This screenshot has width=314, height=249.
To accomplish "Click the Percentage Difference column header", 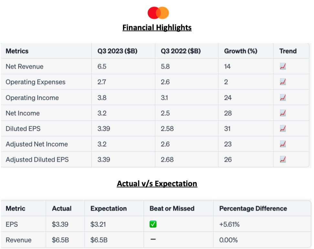I will coord(253,209).
